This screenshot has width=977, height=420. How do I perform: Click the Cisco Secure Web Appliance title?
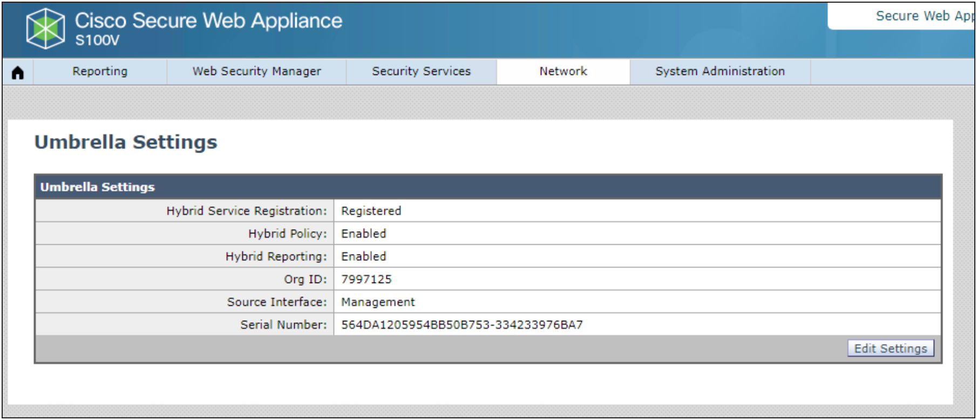click(x=208, y=20)
